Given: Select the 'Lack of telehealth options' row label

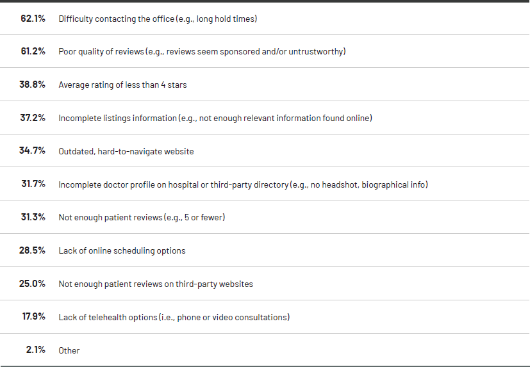Looking at the screenshot, I should point(174,317).
